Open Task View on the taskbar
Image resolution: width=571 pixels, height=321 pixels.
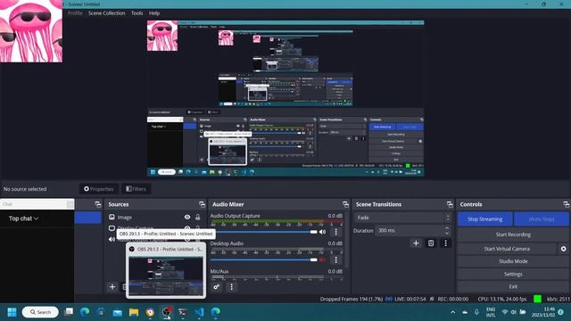pyautogui.click(x=69, y=312)
